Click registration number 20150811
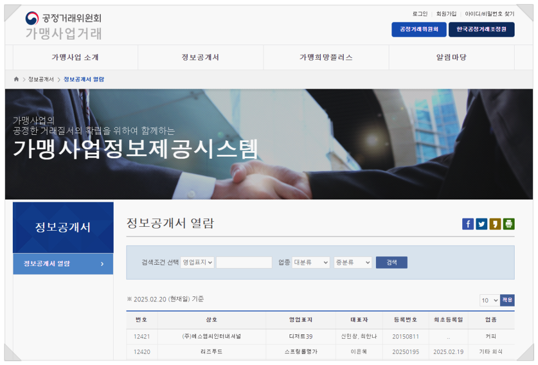This screenshot has width=538, height=365. [x=405, y=337]
